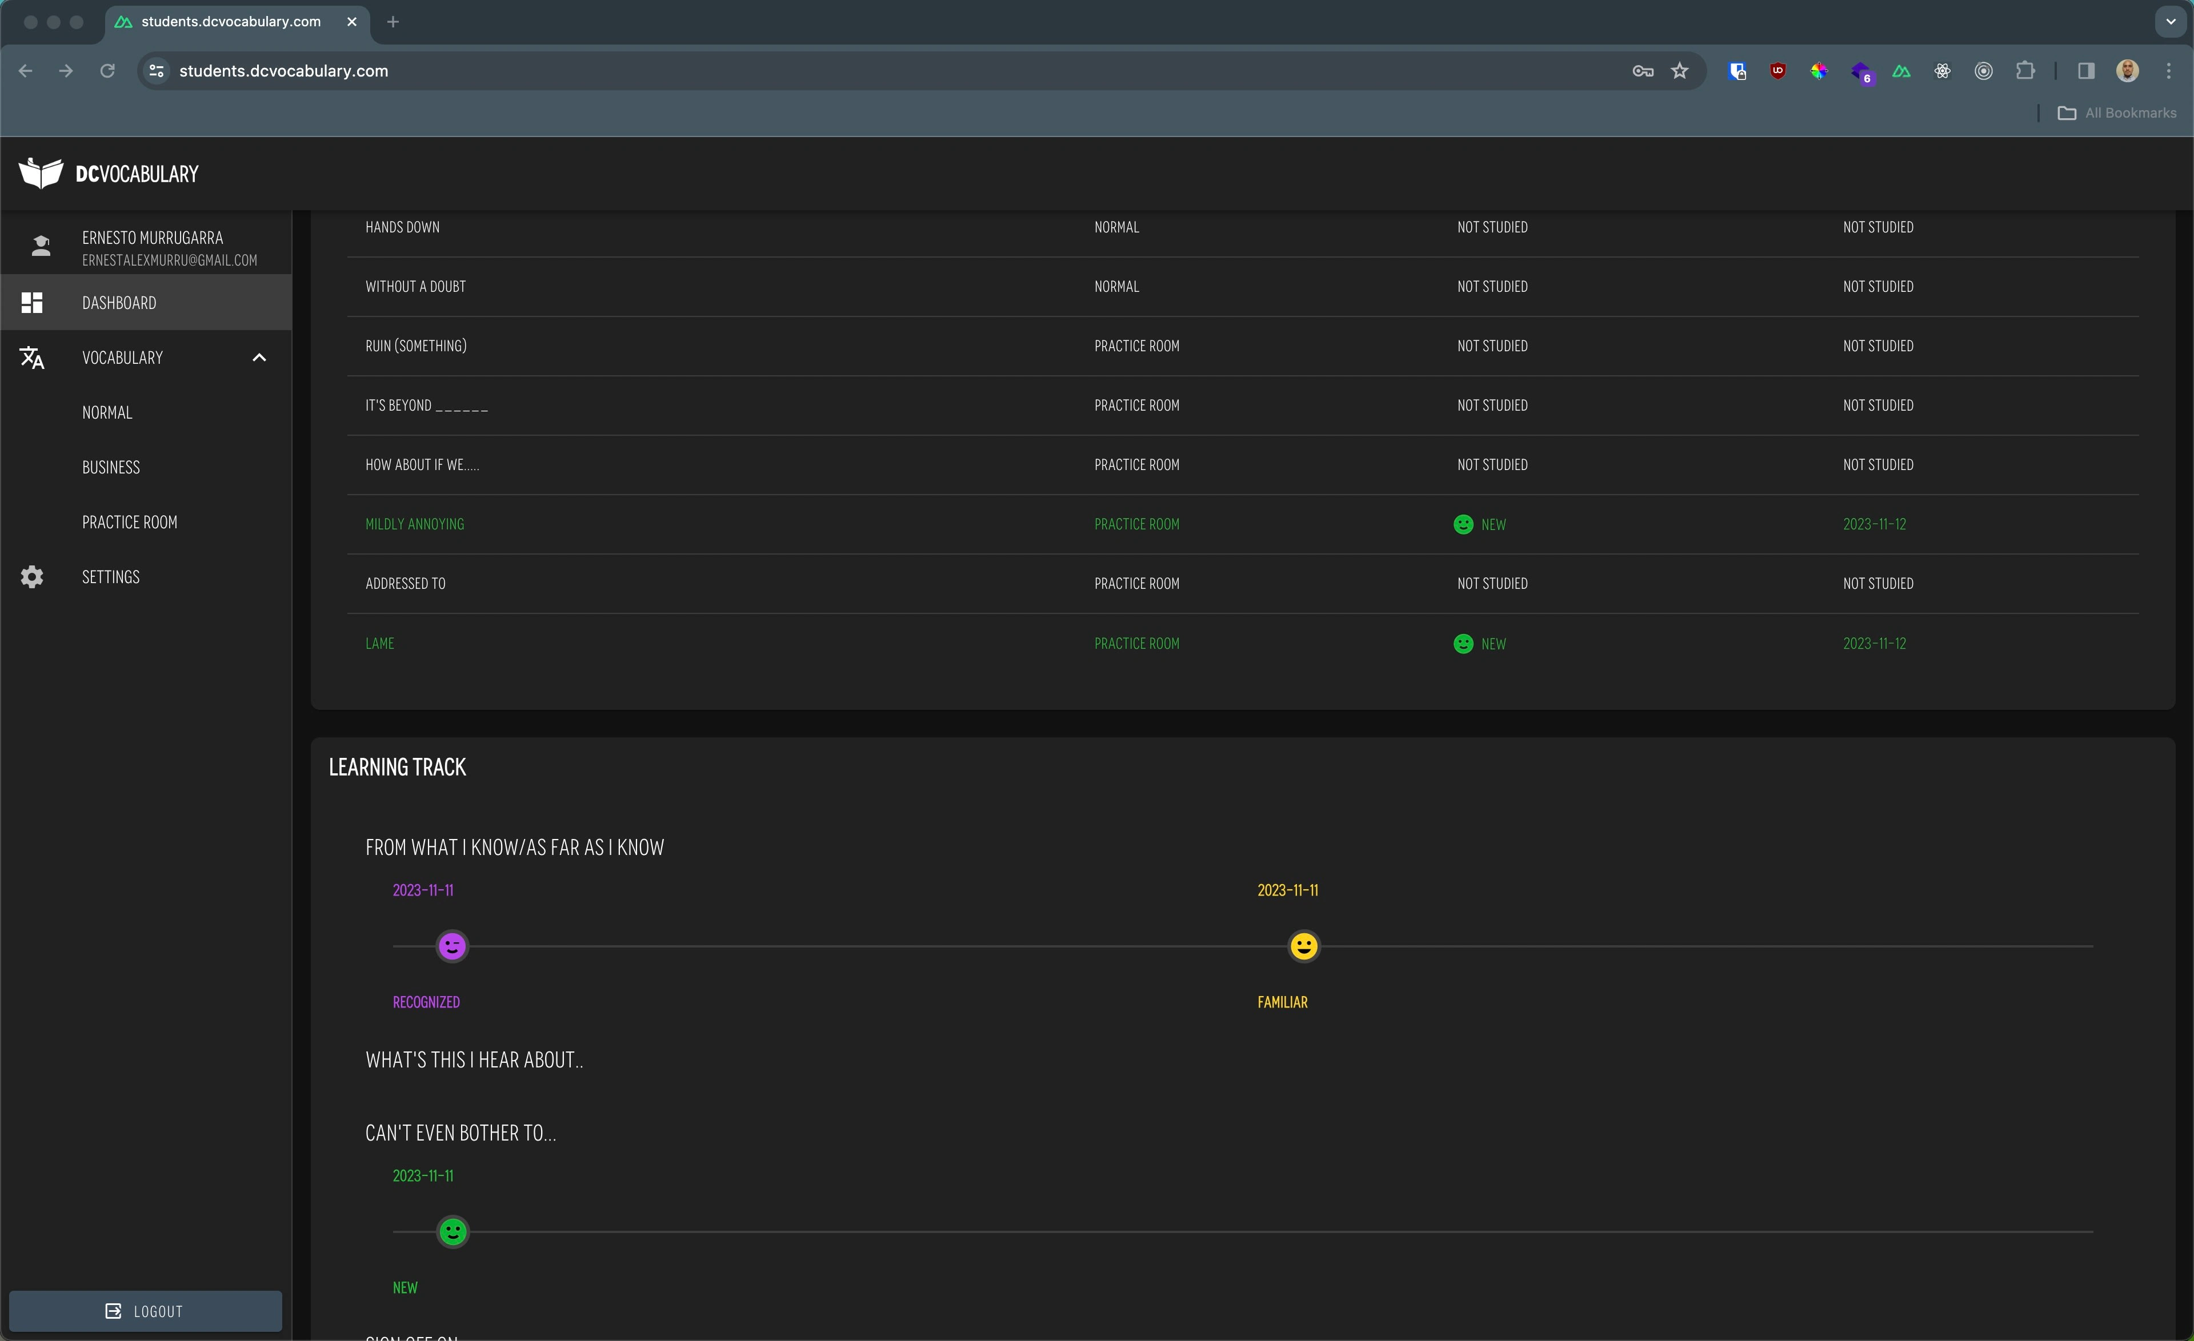This screenshot has width=2194, height=1341.
Task: Click 'How About If We.....' entry
Action: pyautogui.click(x=422, y=464)
